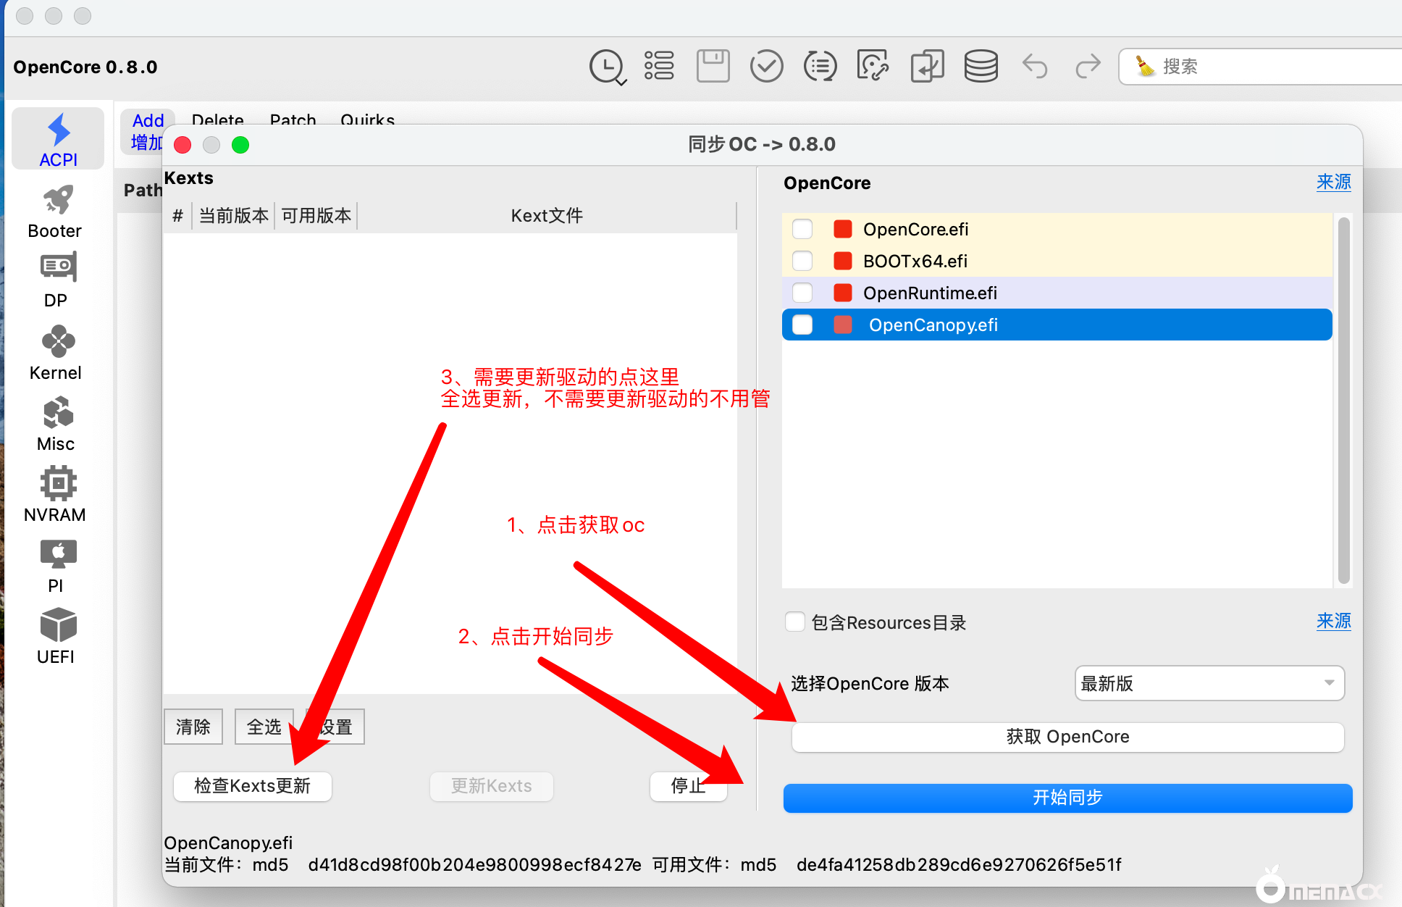The width and height of the screenshot is (1402, 907).
Task: Switch to the Quirks tab
Action: [367, 120]
